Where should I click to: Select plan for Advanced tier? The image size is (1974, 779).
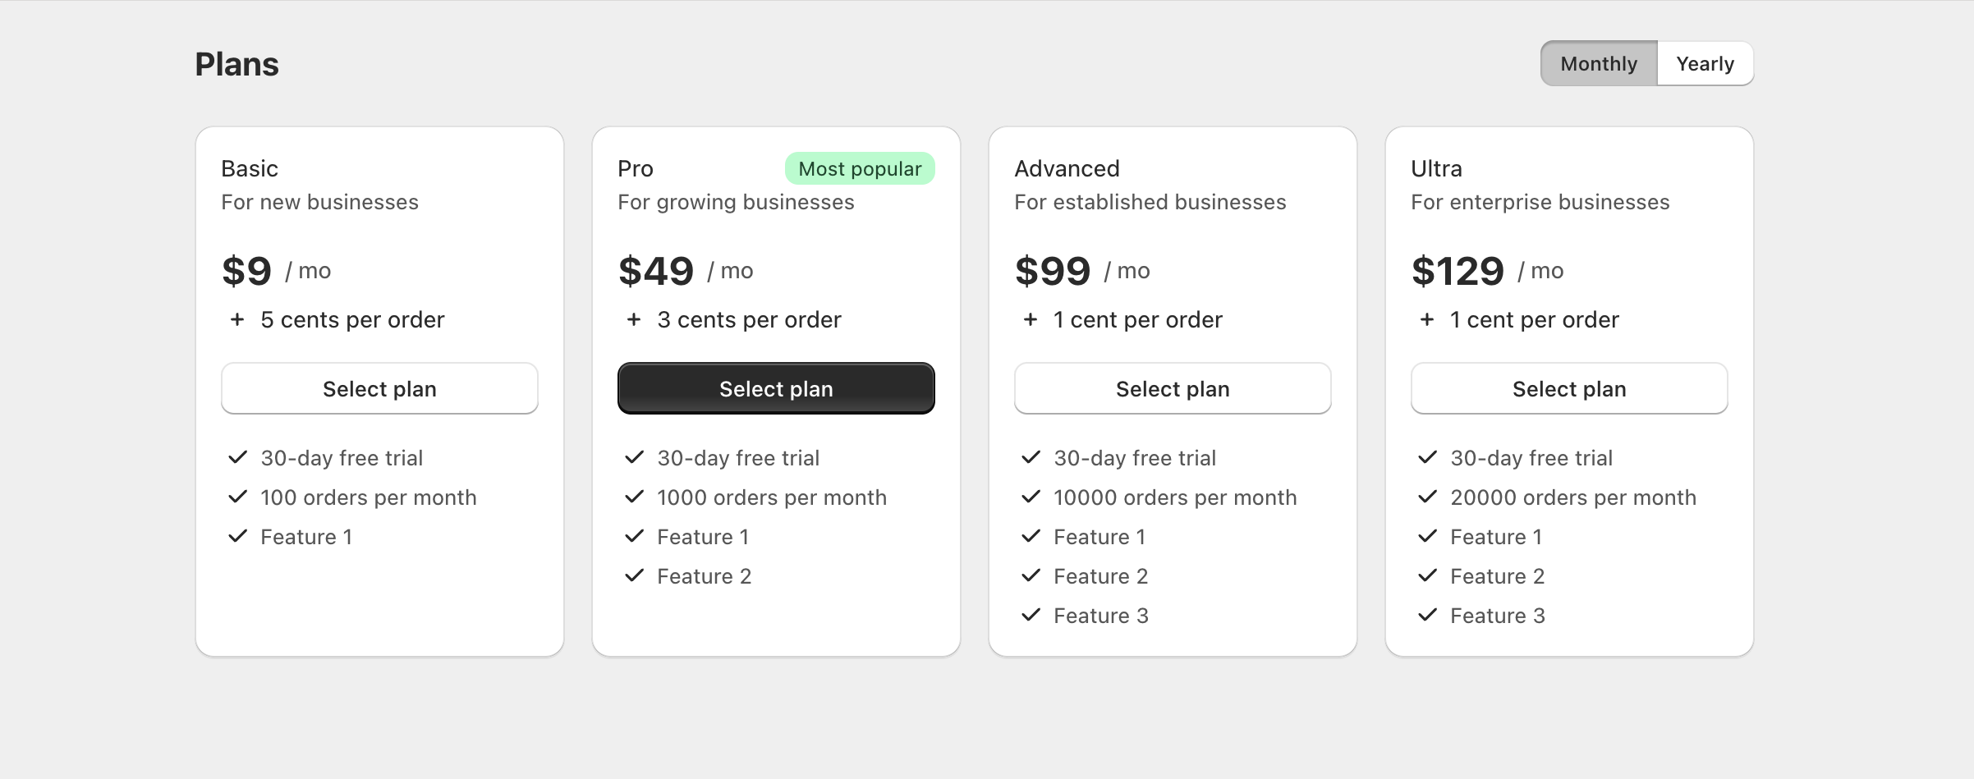tap(1173, 388)
